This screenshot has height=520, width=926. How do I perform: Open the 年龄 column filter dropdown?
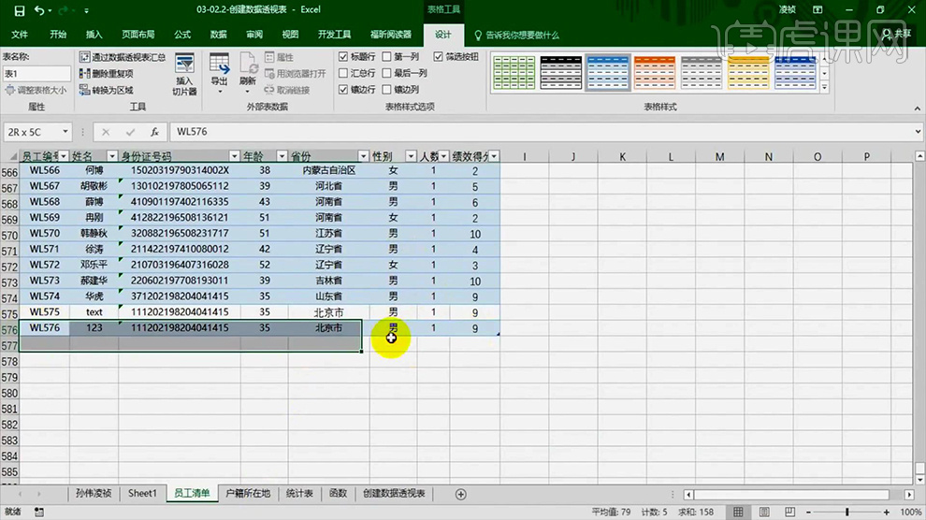[x=282, y=156]
